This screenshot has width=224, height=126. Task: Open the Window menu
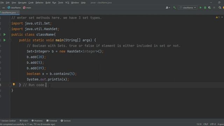click(x=75, y=2)
